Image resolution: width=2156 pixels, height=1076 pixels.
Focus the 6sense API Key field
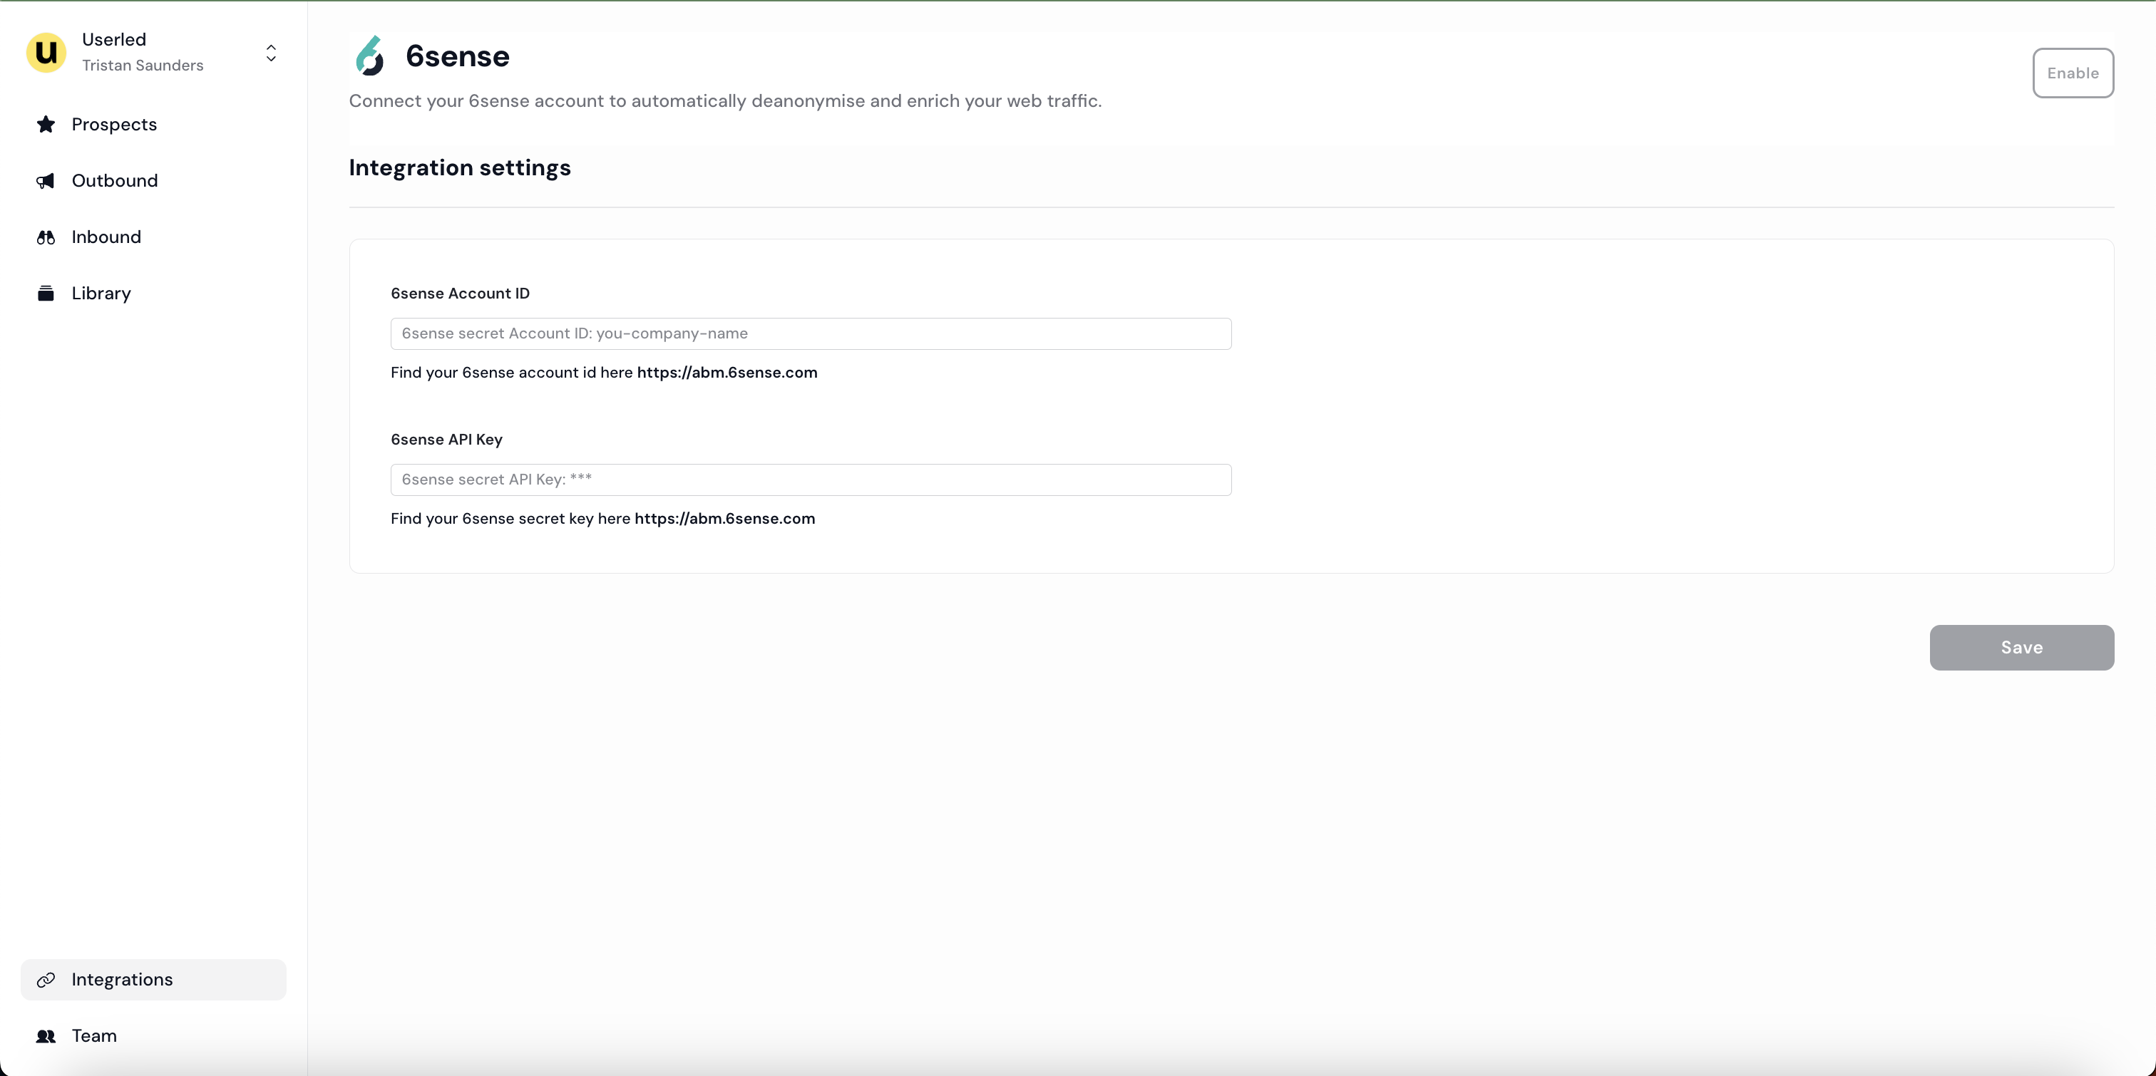pos(810,480)
